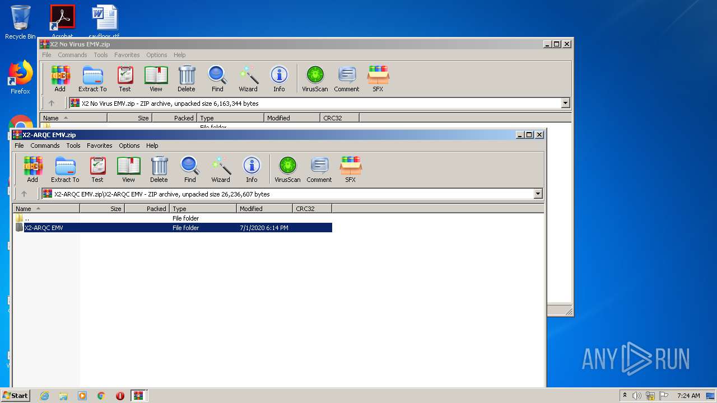The image size is (717, 403).
Task: Click View icon in X2 No Virus EMV window
Action: click(x=156, y=79)
